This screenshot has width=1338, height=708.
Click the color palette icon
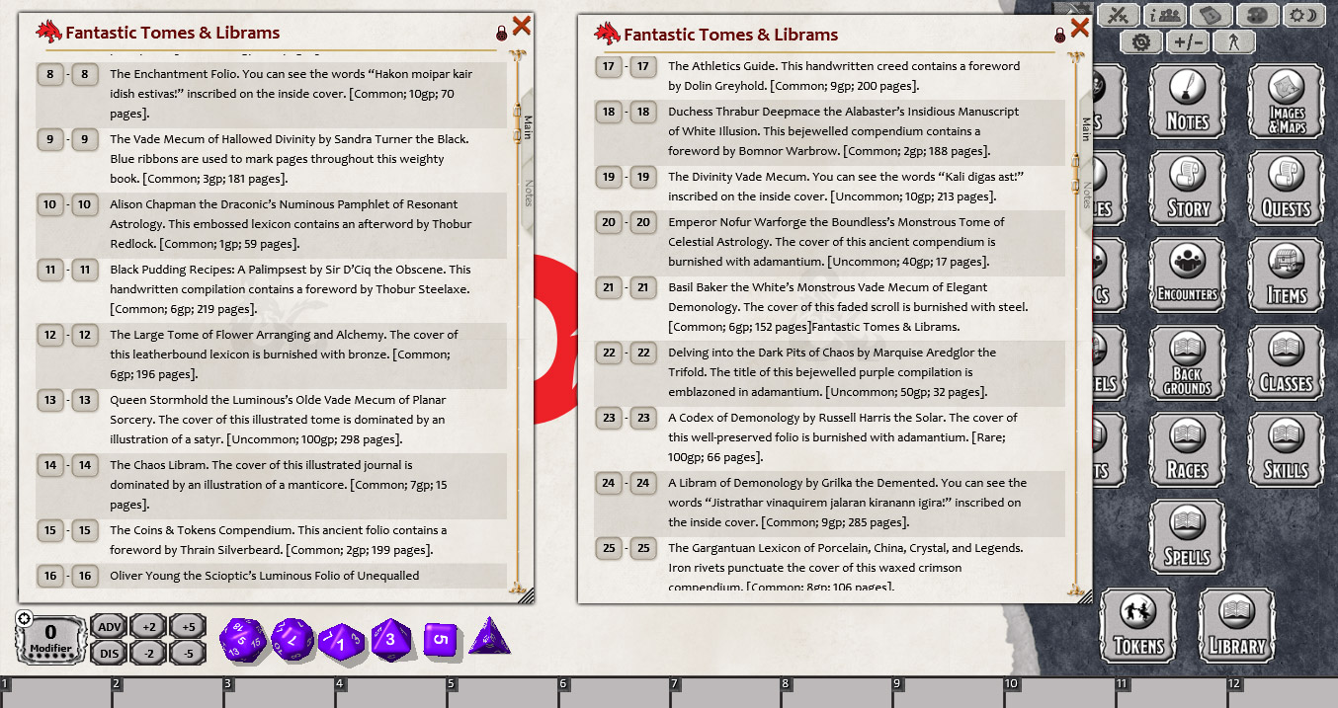pyautogui.click(x=1257, y=15)
